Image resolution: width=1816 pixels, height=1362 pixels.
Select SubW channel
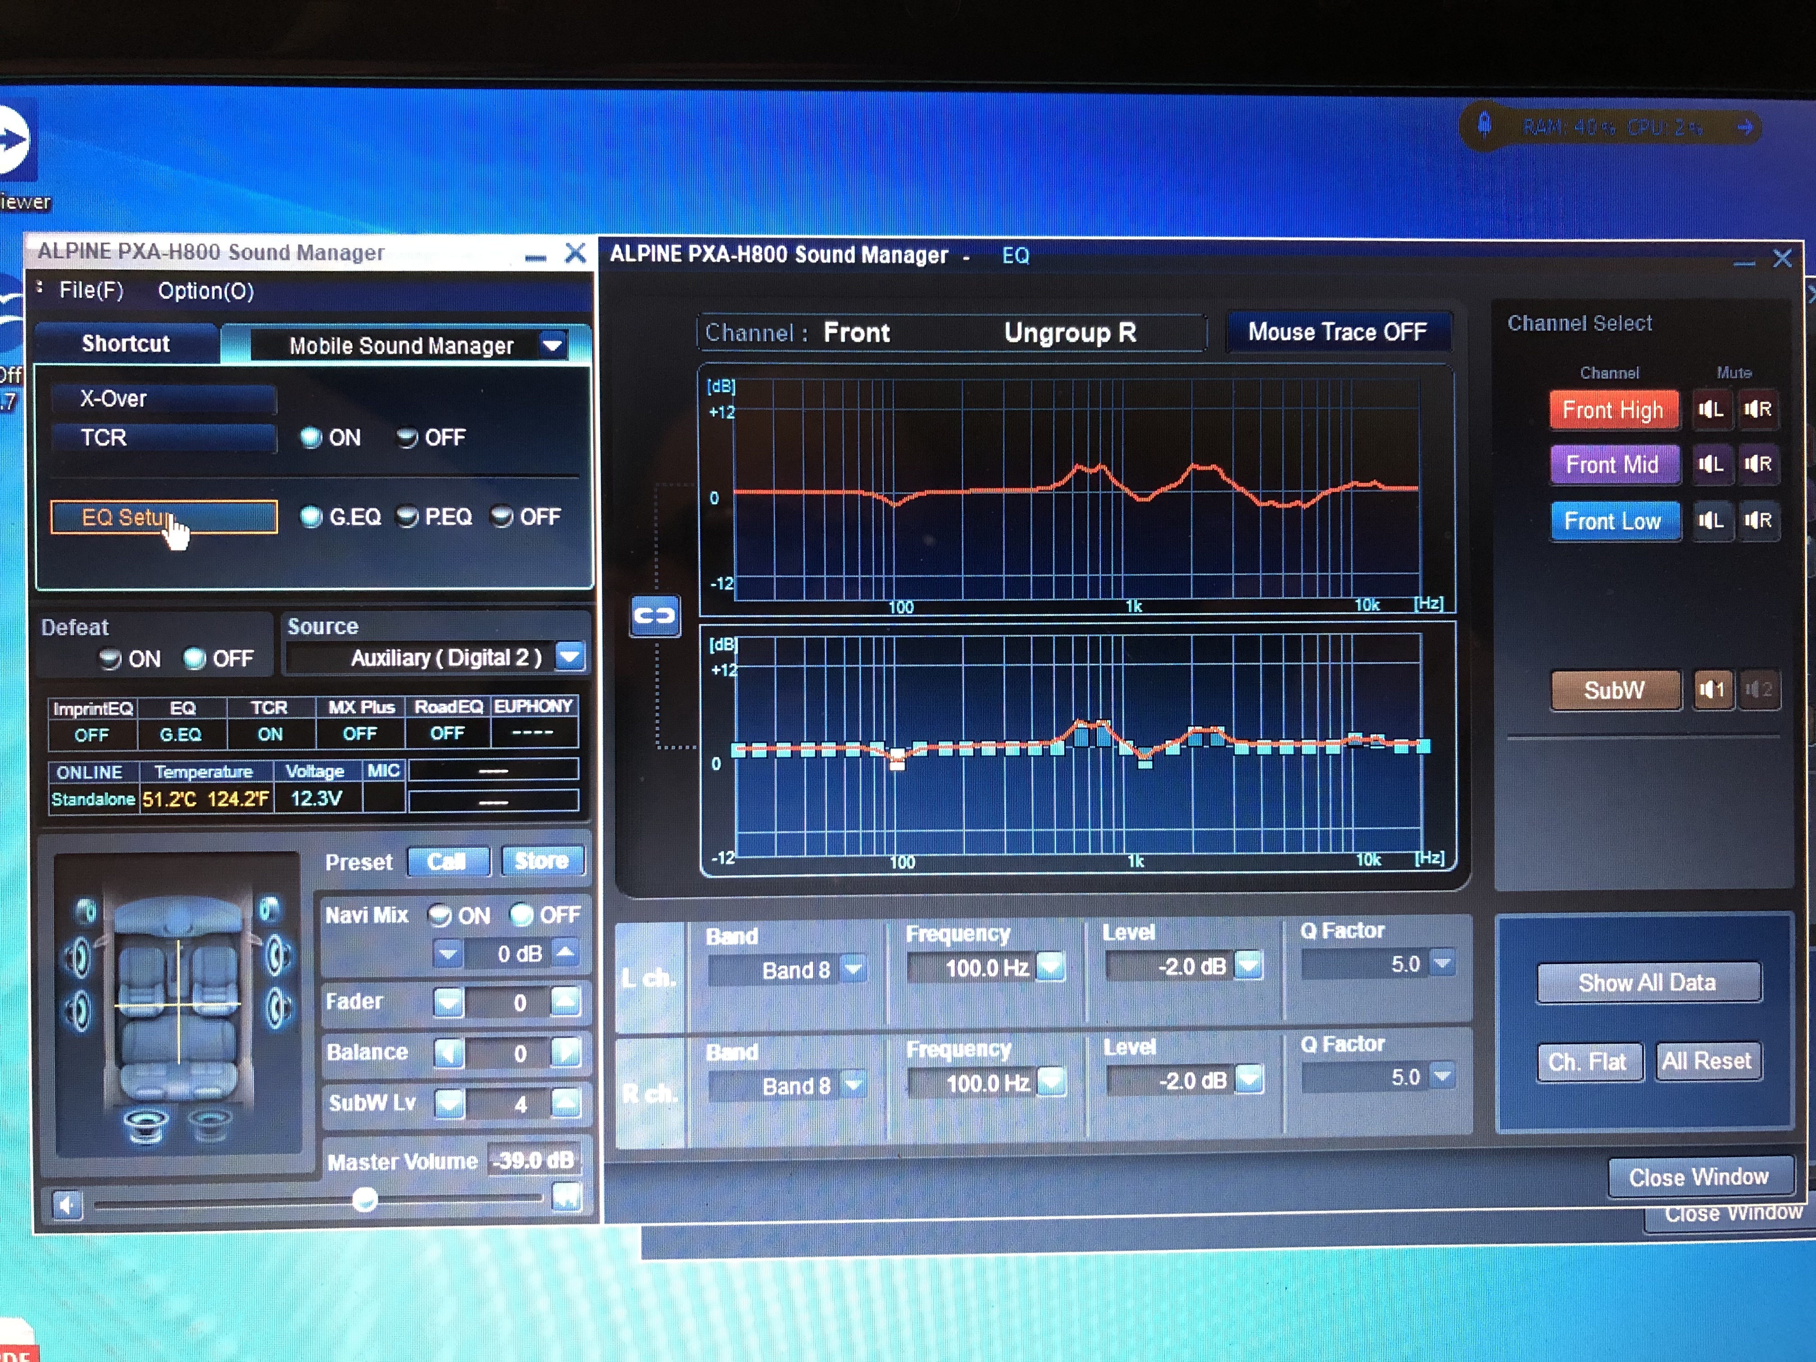pyautogui.click(x=1615, y=690)
